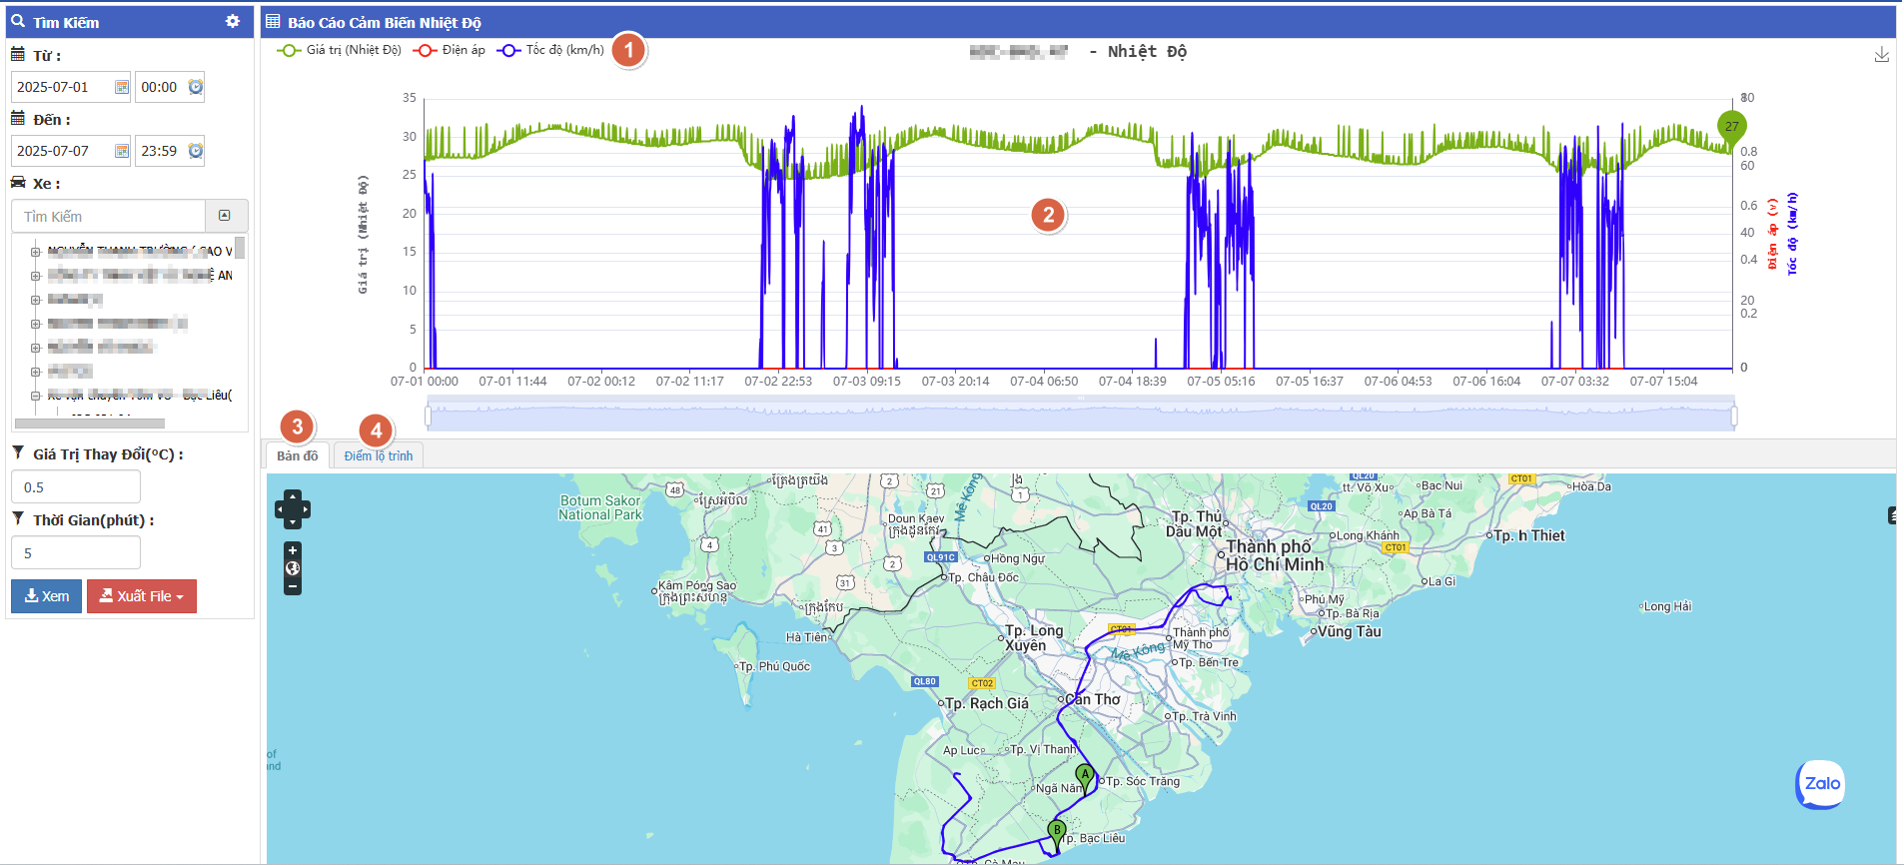Viewport: 1904px width, 865px height.
Task: Toggle Tốc độ (km/h) legend series
Action: [550, 50]
